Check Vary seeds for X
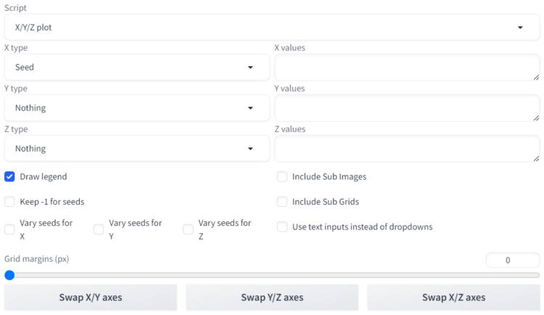Screen dimensions: 544x315 (9, 229)
